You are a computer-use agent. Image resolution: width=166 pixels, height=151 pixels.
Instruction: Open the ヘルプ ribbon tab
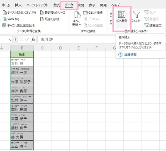pyautogui.click(x=115, y=5)
